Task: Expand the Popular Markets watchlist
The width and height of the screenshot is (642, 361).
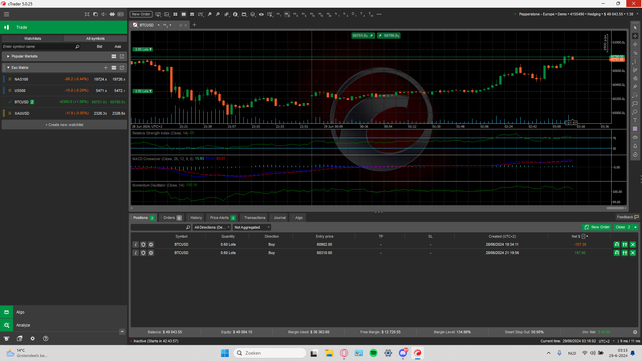Action: pos(8,56)
